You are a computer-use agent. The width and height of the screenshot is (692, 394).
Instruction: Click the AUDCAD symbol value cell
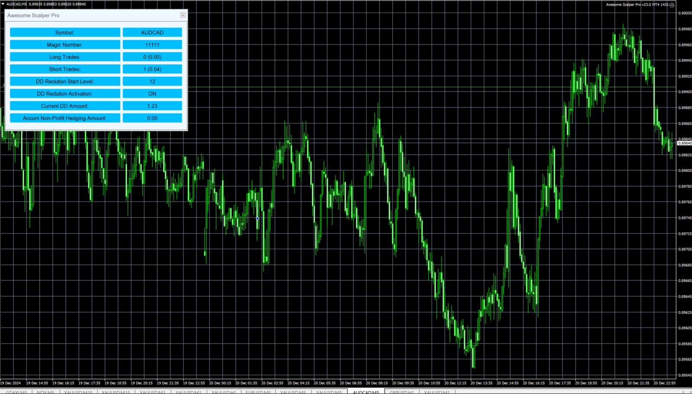[152, 32]
